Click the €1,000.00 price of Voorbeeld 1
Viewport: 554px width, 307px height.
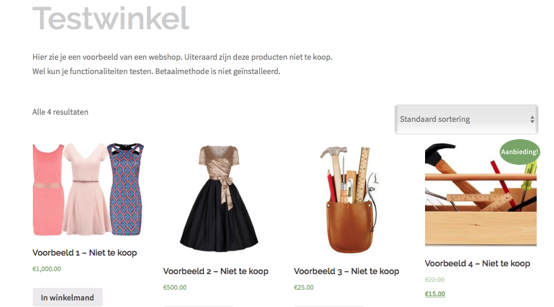coord(47,269)
